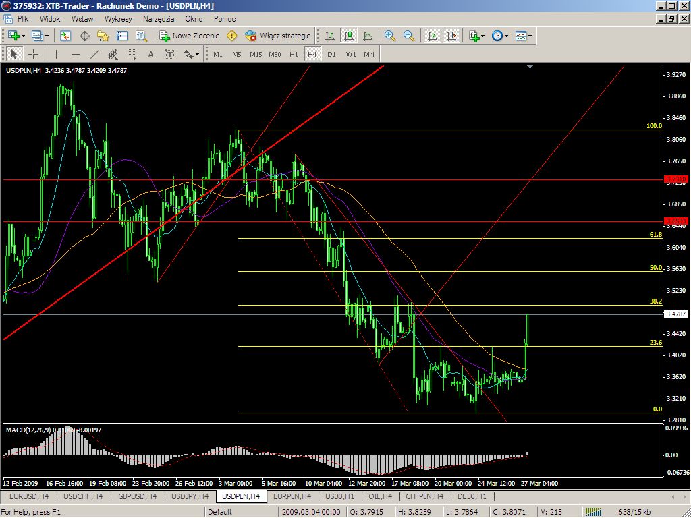The width and height of the screenshot is (691, 518).
Task: Toggle chart Auto Scroll
Action: (x=433, y=36)
